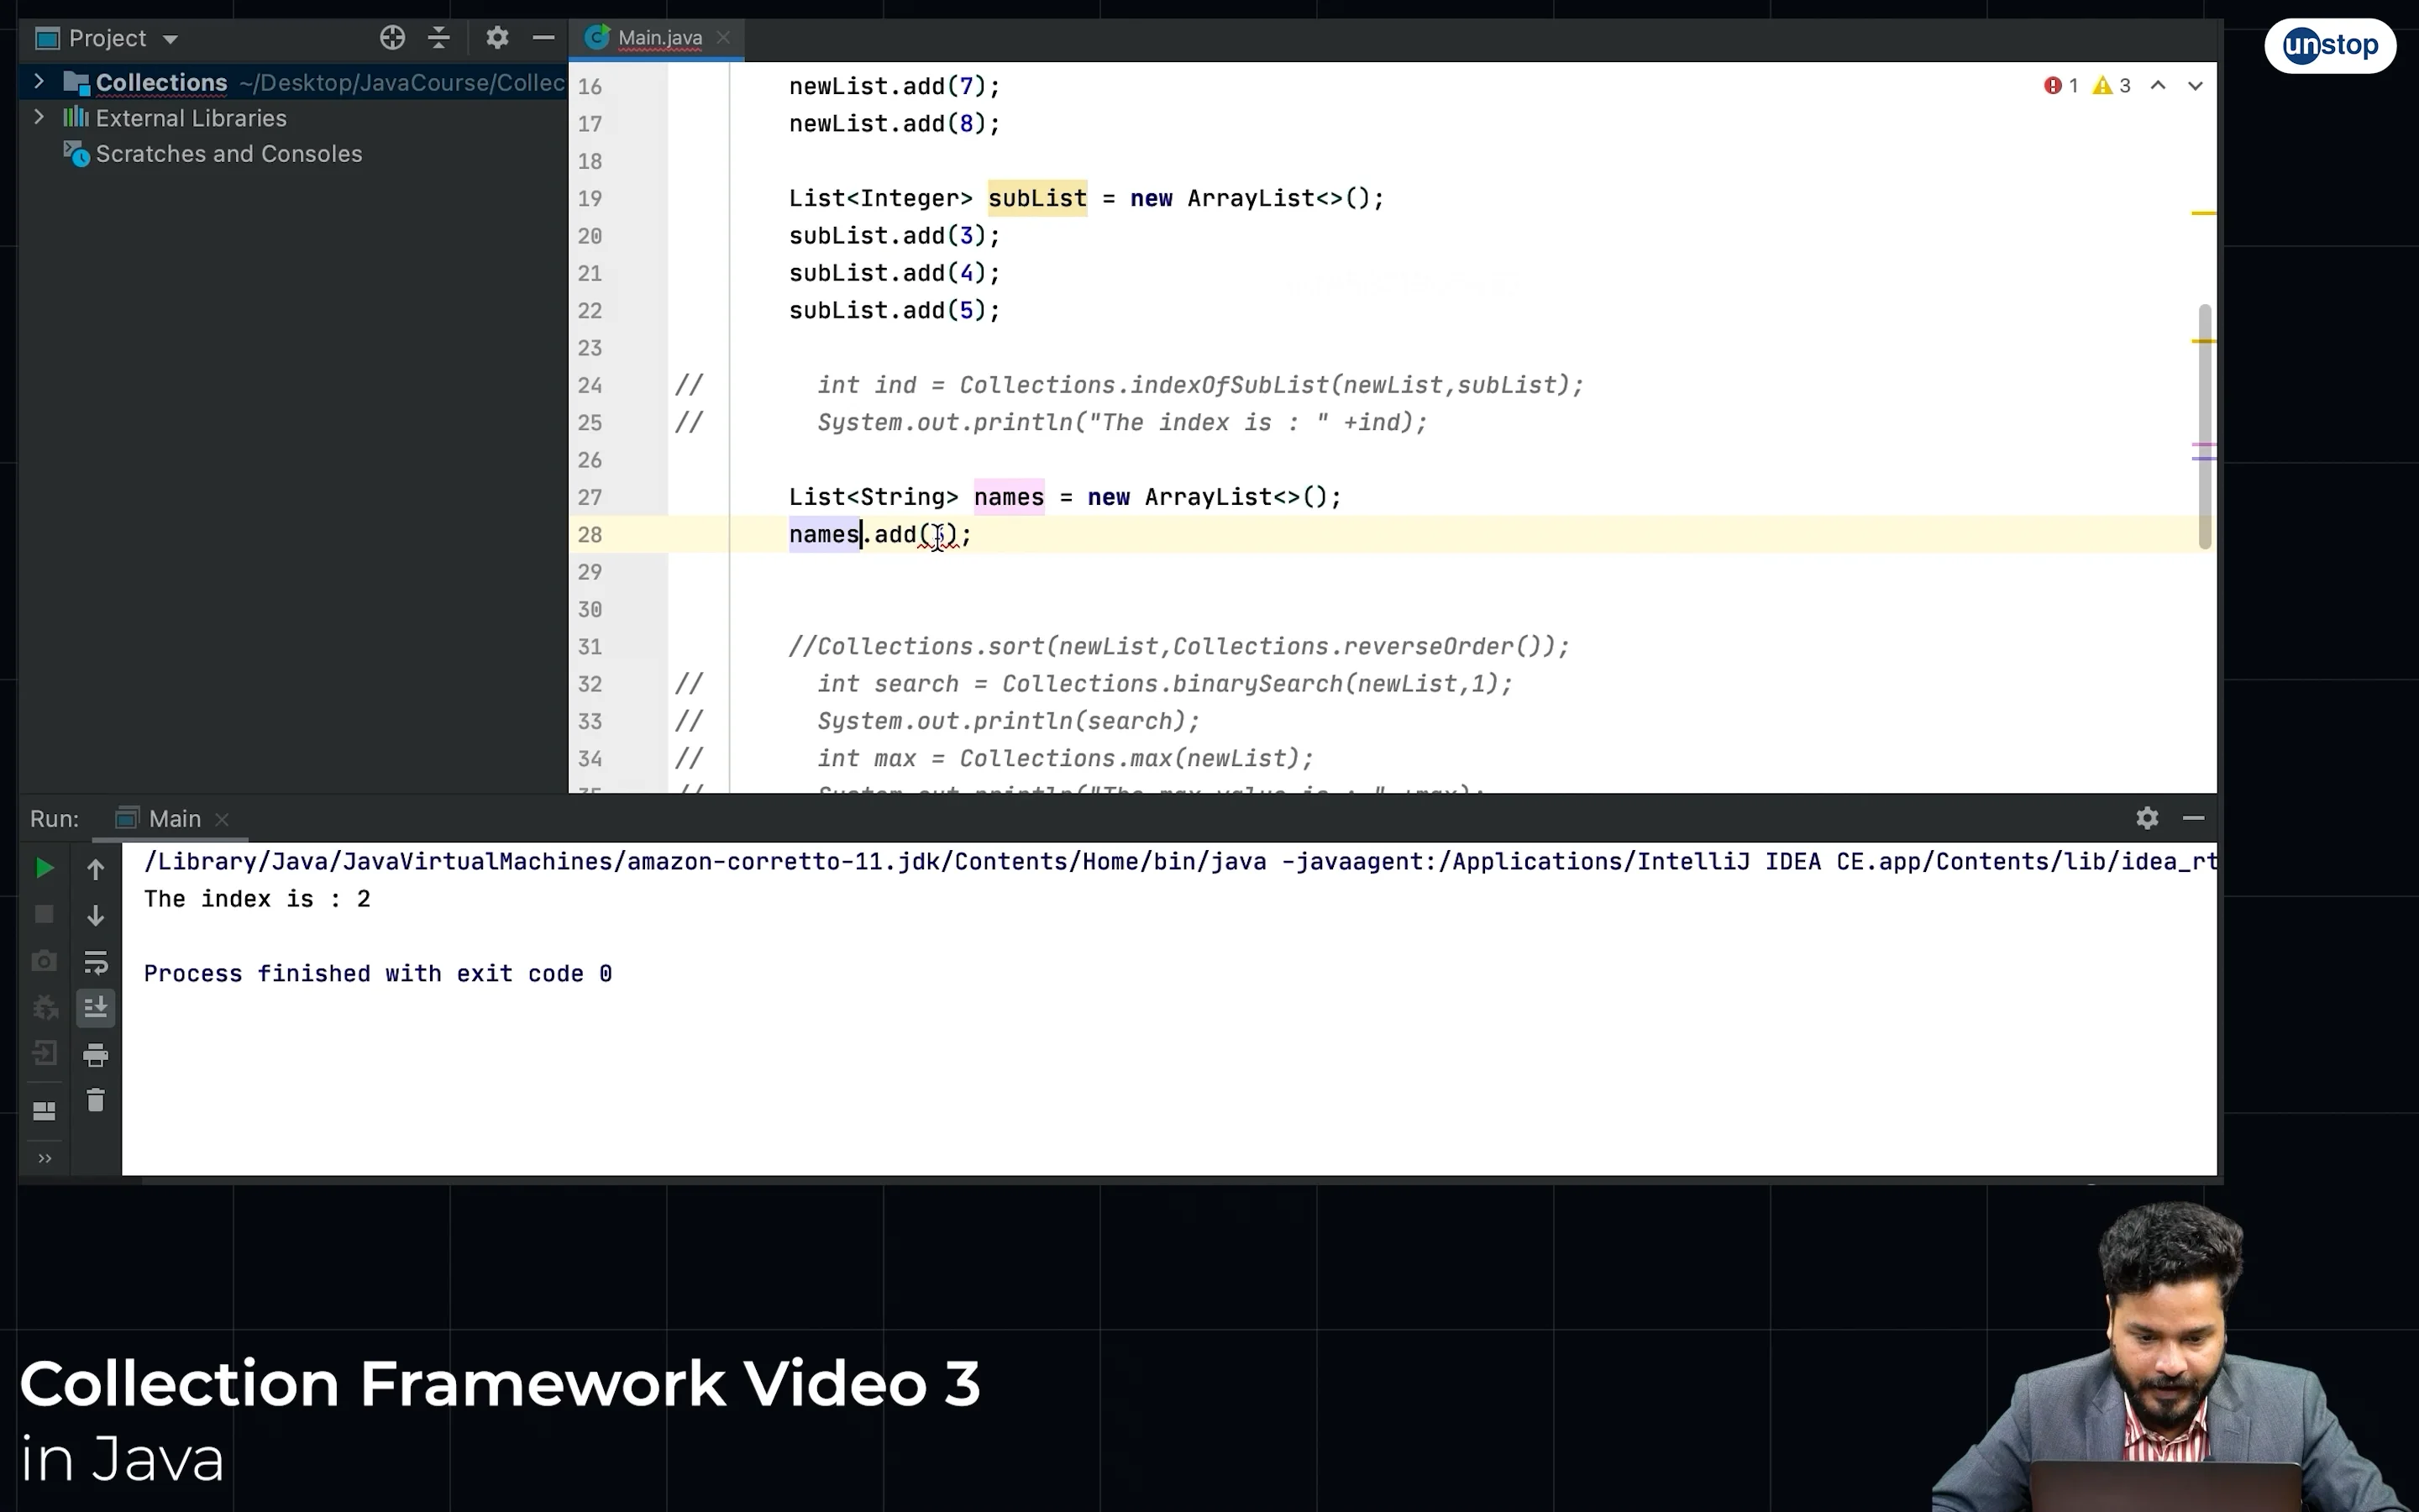Enable scroll to end in console
2419x1512 pixels.
coord(96,1007)
